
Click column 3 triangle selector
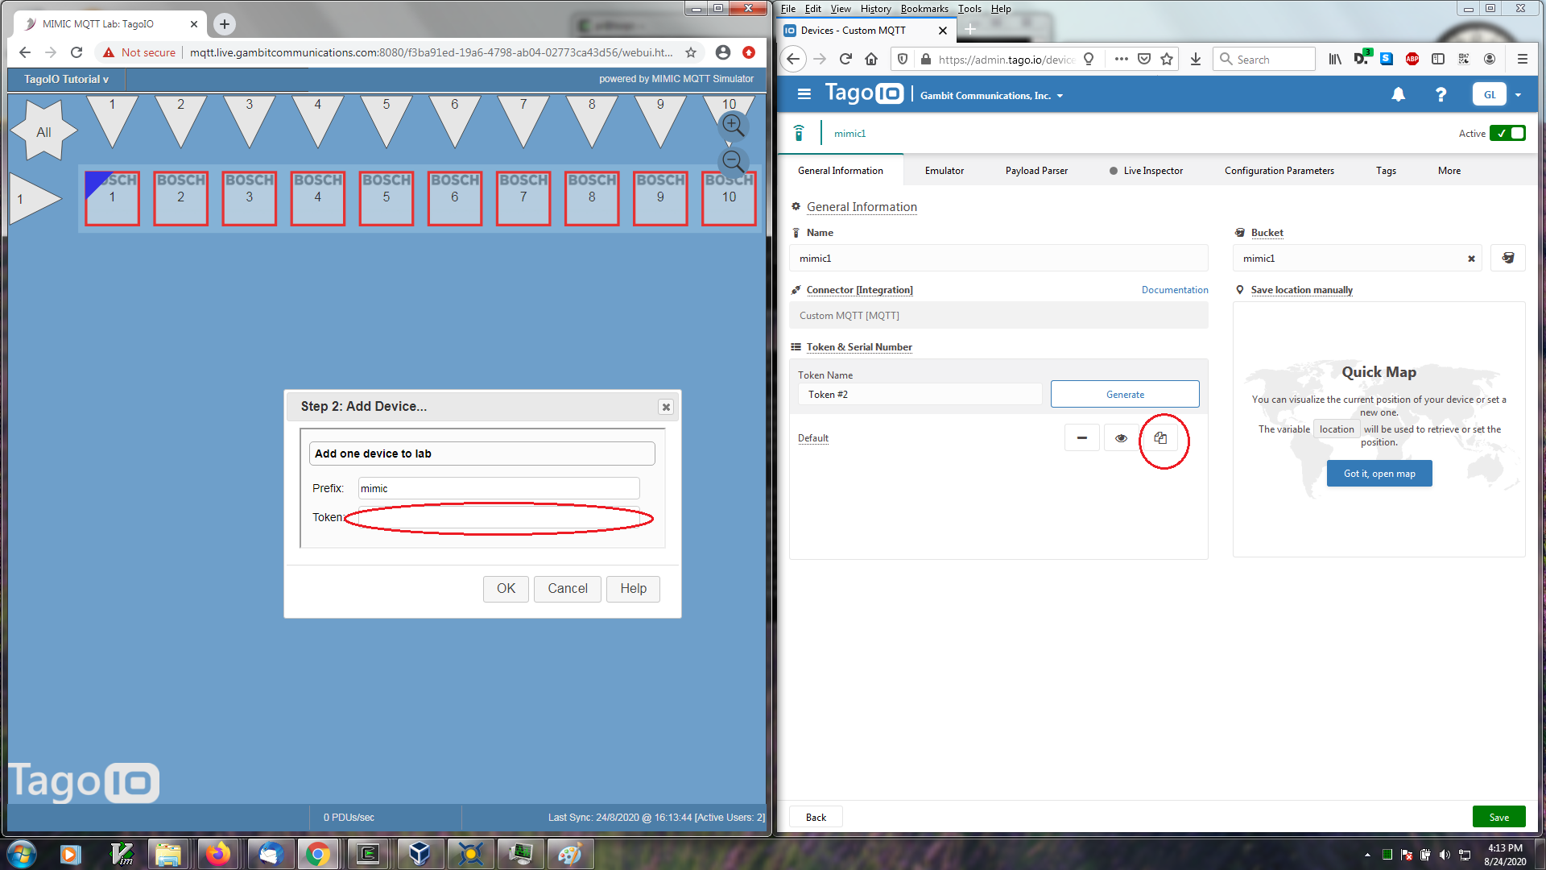click(250, 119)
